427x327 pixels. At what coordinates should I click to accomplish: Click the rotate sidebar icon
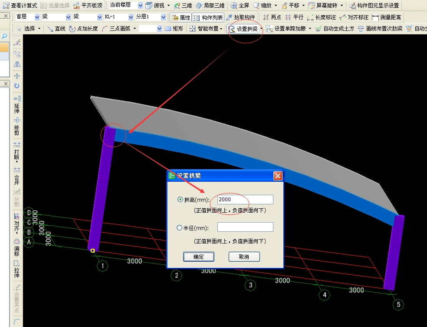click(x=17, y=86)
